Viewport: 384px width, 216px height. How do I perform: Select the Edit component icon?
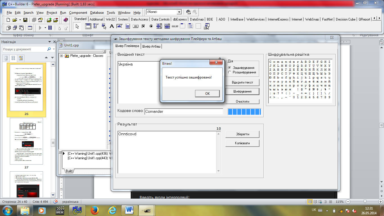click(x=119, y=26)
